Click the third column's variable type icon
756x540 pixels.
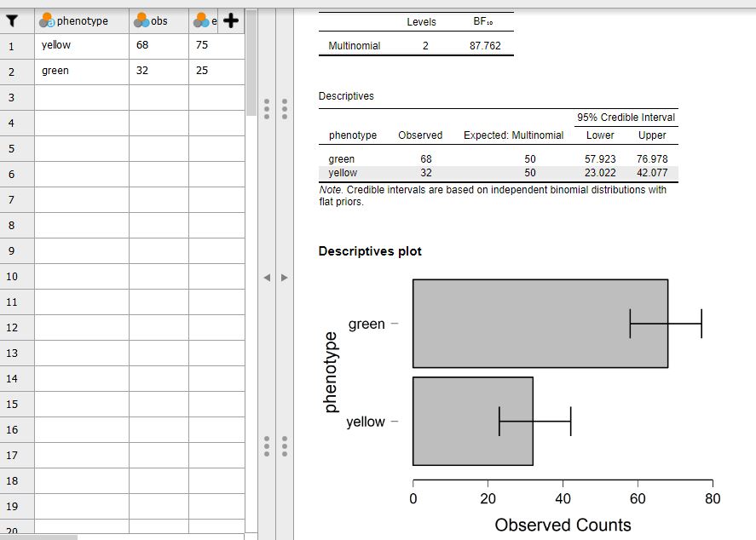(201, 20)
